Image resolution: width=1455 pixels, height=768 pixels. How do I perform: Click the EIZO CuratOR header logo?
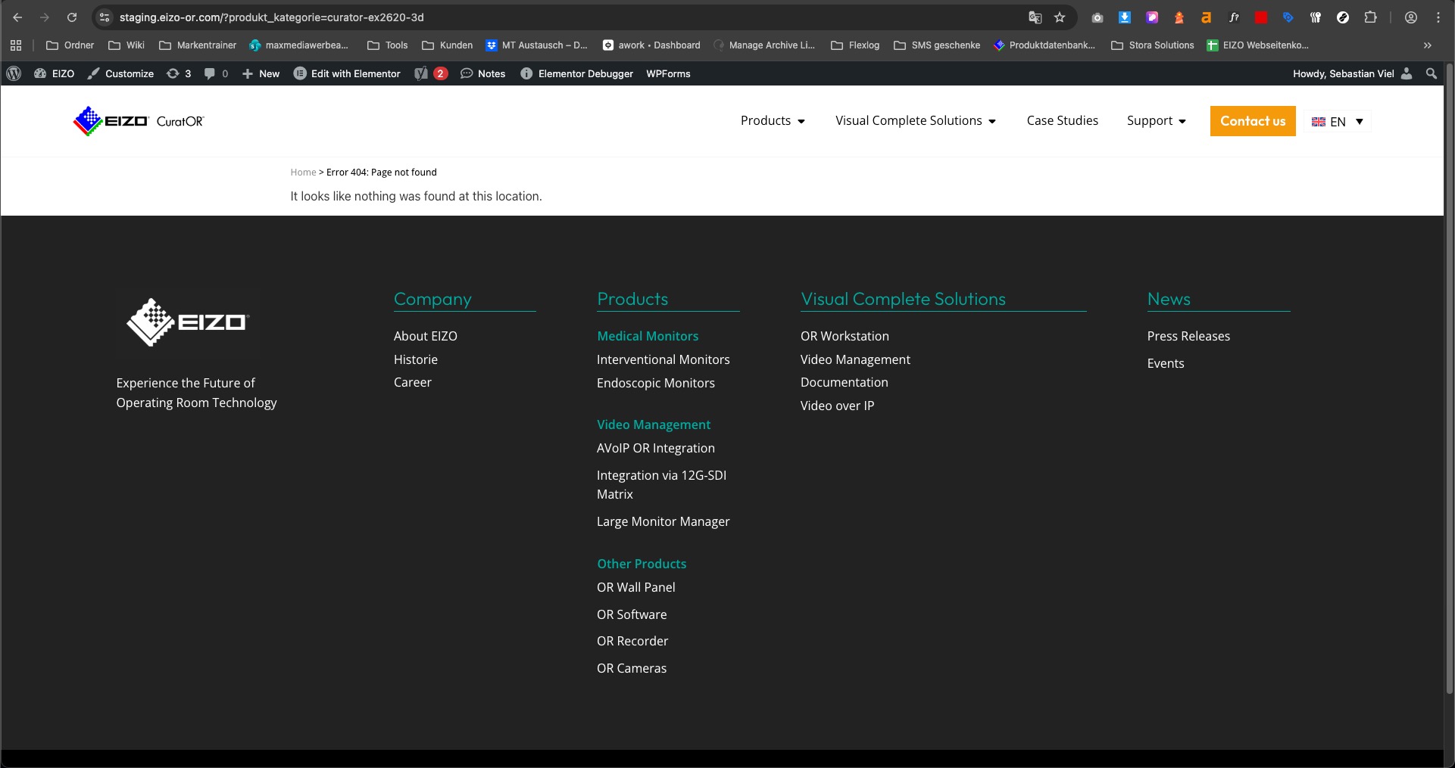pos(139,121)
